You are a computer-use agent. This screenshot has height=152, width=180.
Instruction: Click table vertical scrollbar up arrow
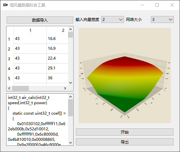click(70, 29)
